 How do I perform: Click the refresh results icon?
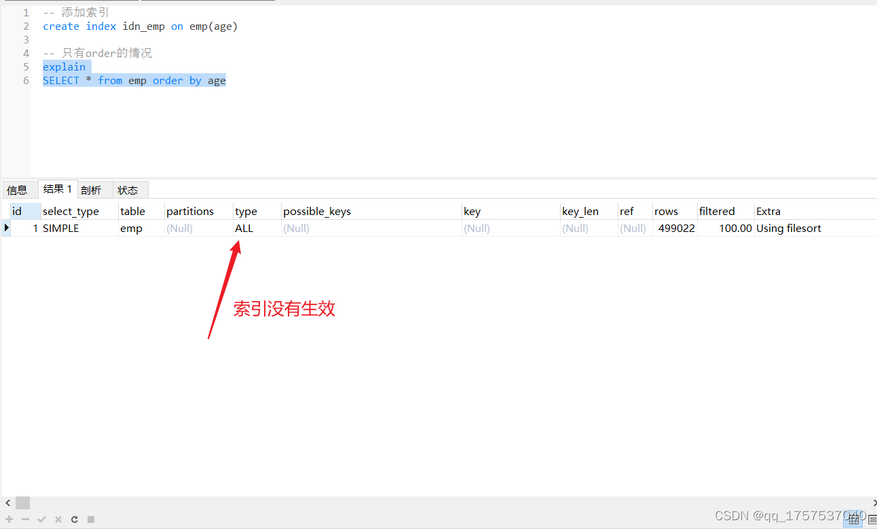pos(74,520)
